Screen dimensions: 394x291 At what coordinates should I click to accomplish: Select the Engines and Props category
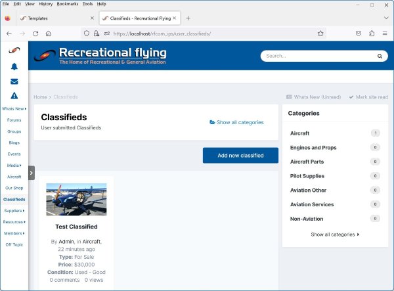click(x=313, y=148)
